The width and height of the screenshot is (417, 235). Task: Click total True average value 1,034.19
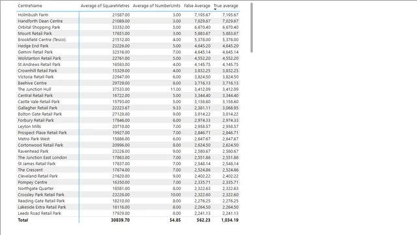[x=230, y=220]
